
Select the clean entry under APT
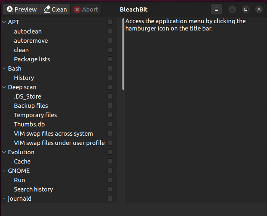point(21,50)
